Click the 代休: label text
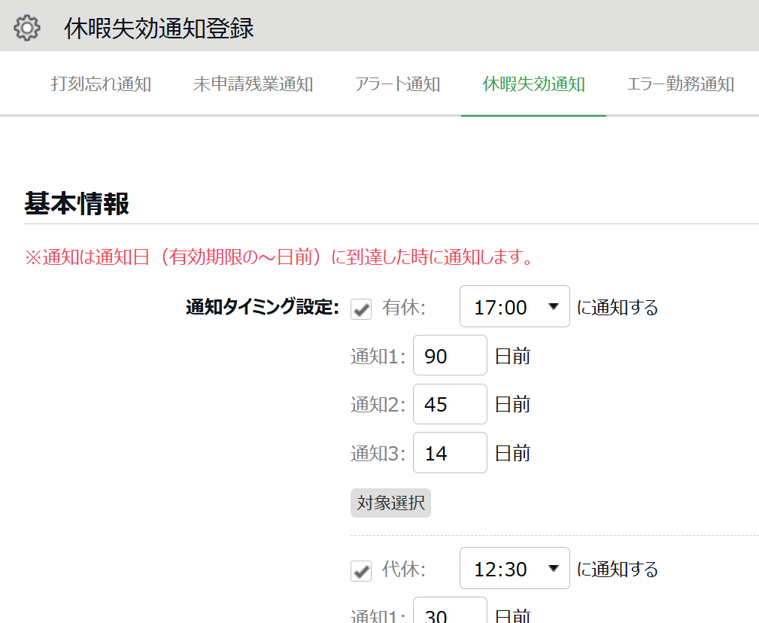Image resolution: width=759 pixels, height=623 pixels. [x=404, y=570]
